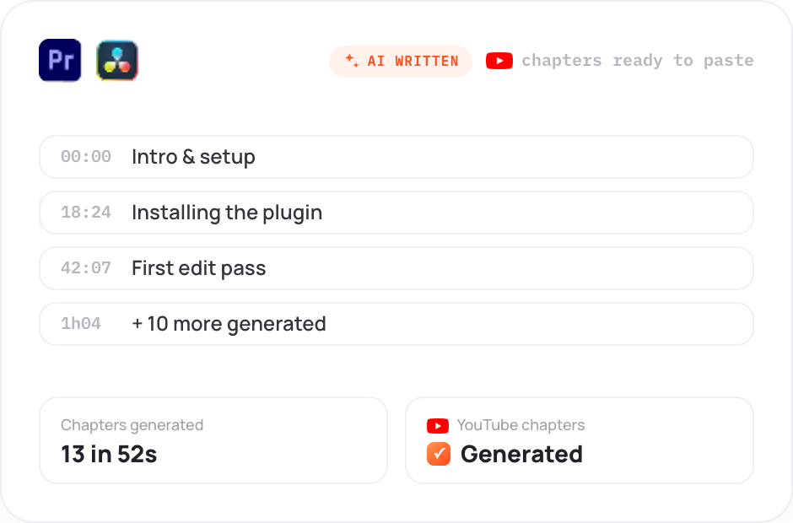
Task: Click the YouTube icon beside chapters ready to paste
Action: pos(499,61)
